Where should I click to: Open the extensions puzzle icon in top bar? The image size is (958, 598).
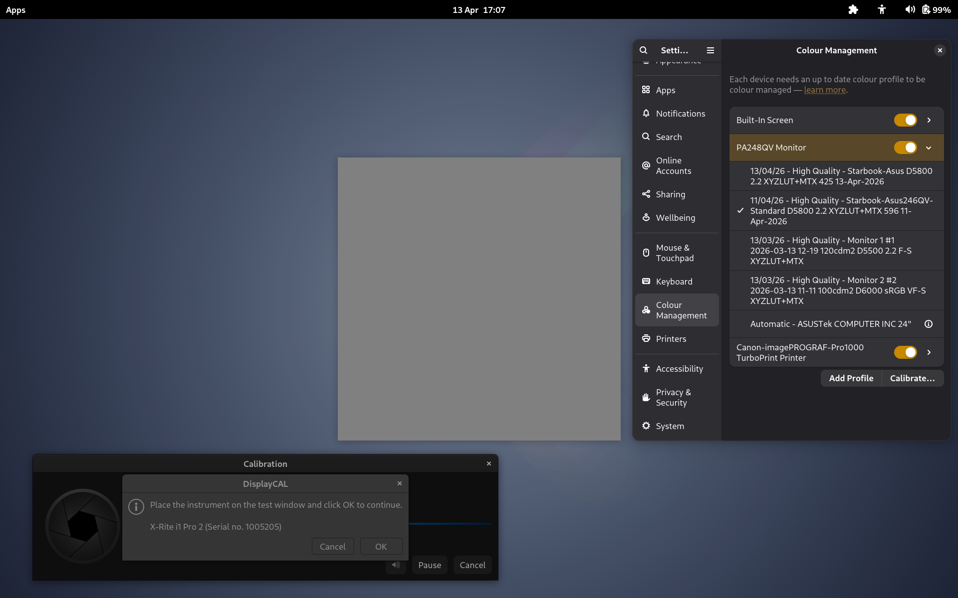(853, 9)
